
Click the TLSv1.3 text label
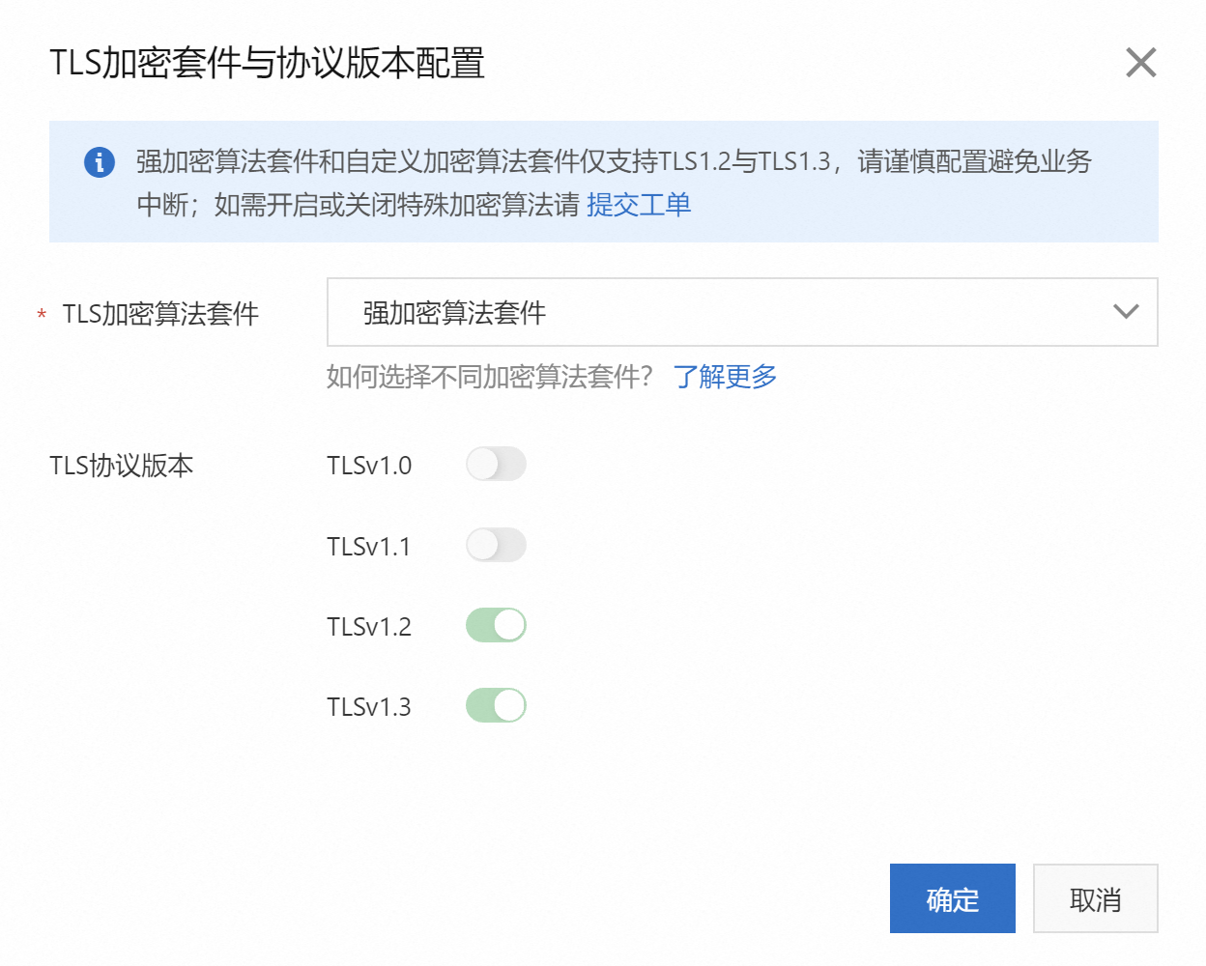coord(369,707)
